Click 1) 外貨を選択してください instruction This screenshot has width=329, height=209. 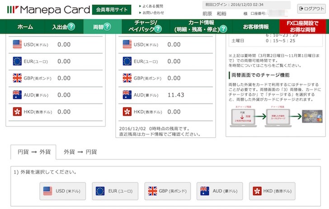click(x=45, y=172)
